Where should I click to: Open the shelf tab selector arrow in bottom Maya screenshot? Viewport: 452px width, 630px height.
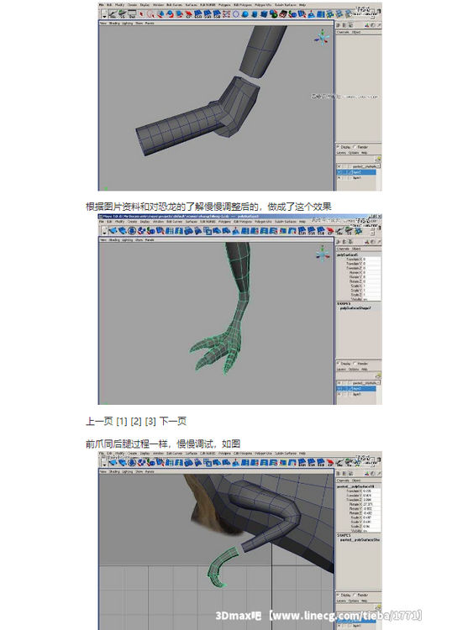click(104, 463)
